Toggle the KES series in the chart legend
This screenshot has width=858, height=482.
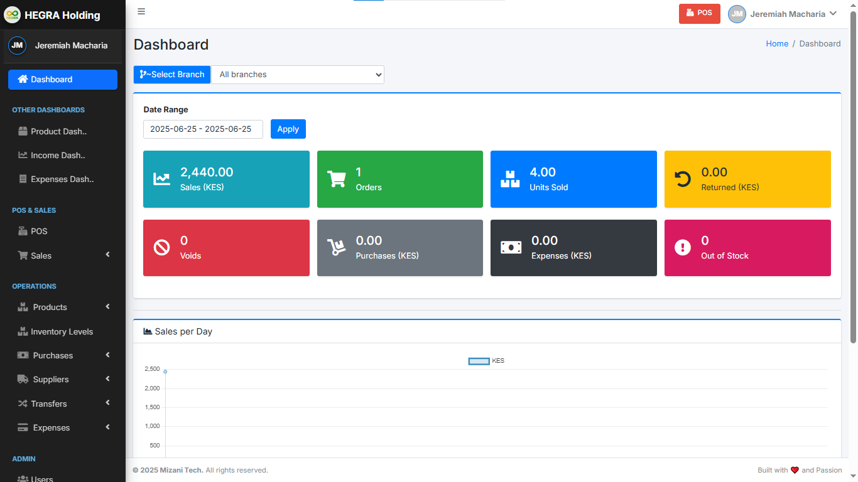point(486,360)
